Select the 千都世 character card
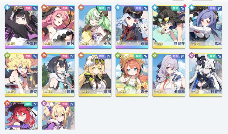The image size is (228, 134). coord(21,27)
